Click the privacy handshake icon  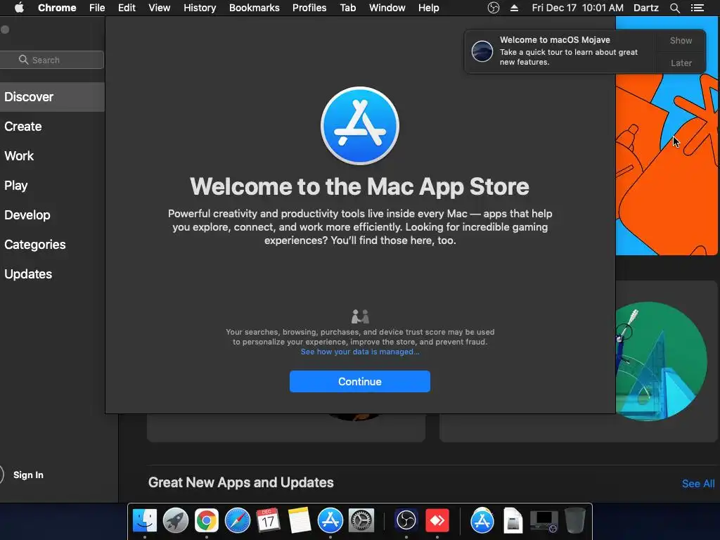[360, 316]
